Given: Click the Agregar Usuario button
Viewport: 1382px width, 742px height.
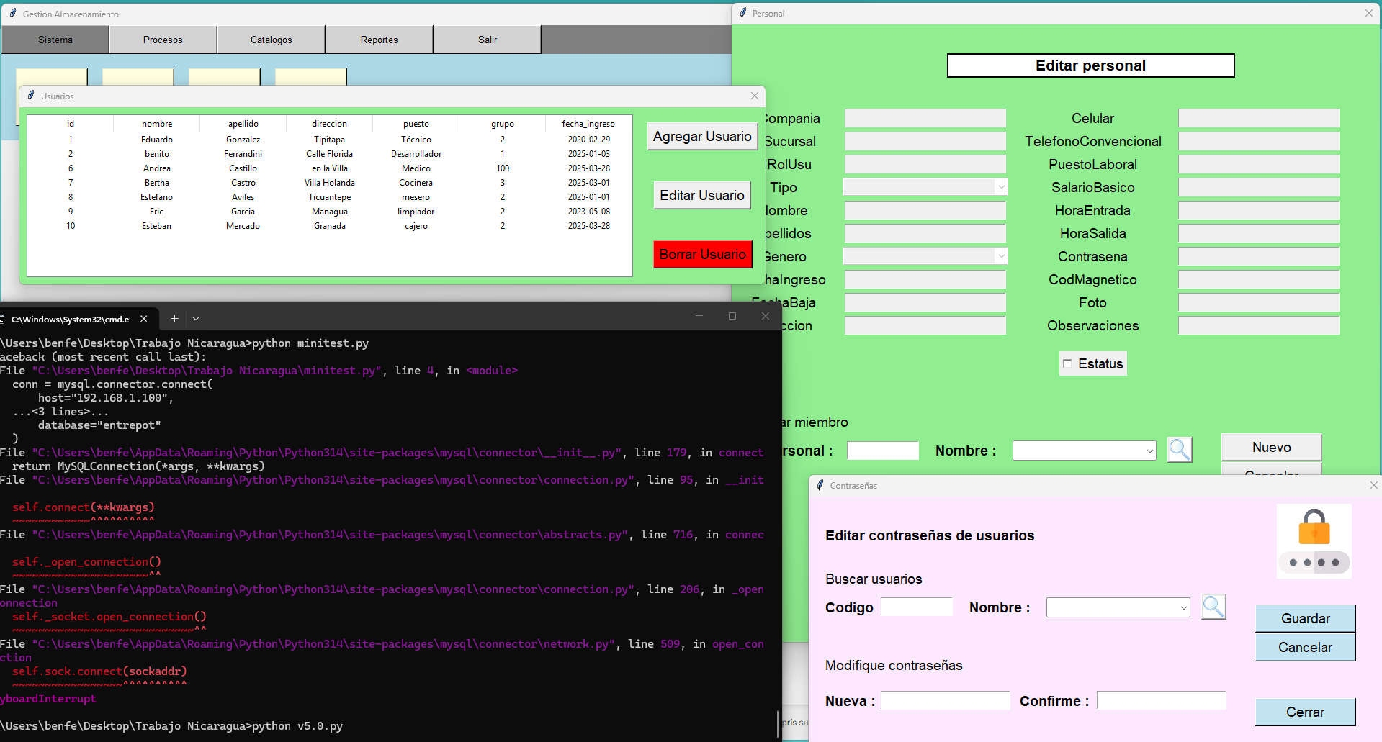Looking at the screenshot, I should (701, 136).
